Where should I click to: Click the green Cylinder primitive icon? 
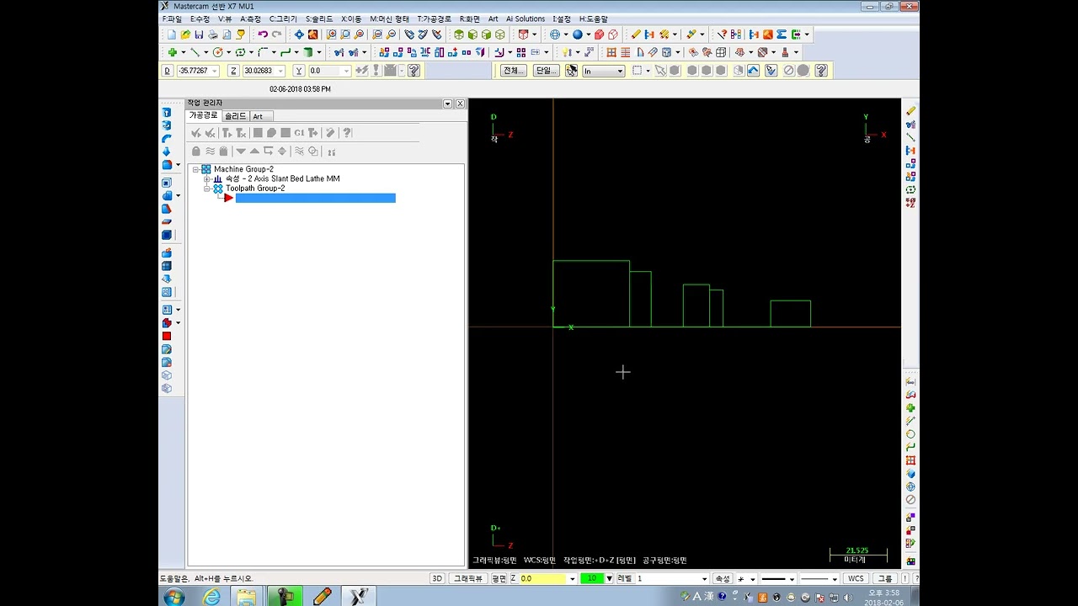point(308,52)
